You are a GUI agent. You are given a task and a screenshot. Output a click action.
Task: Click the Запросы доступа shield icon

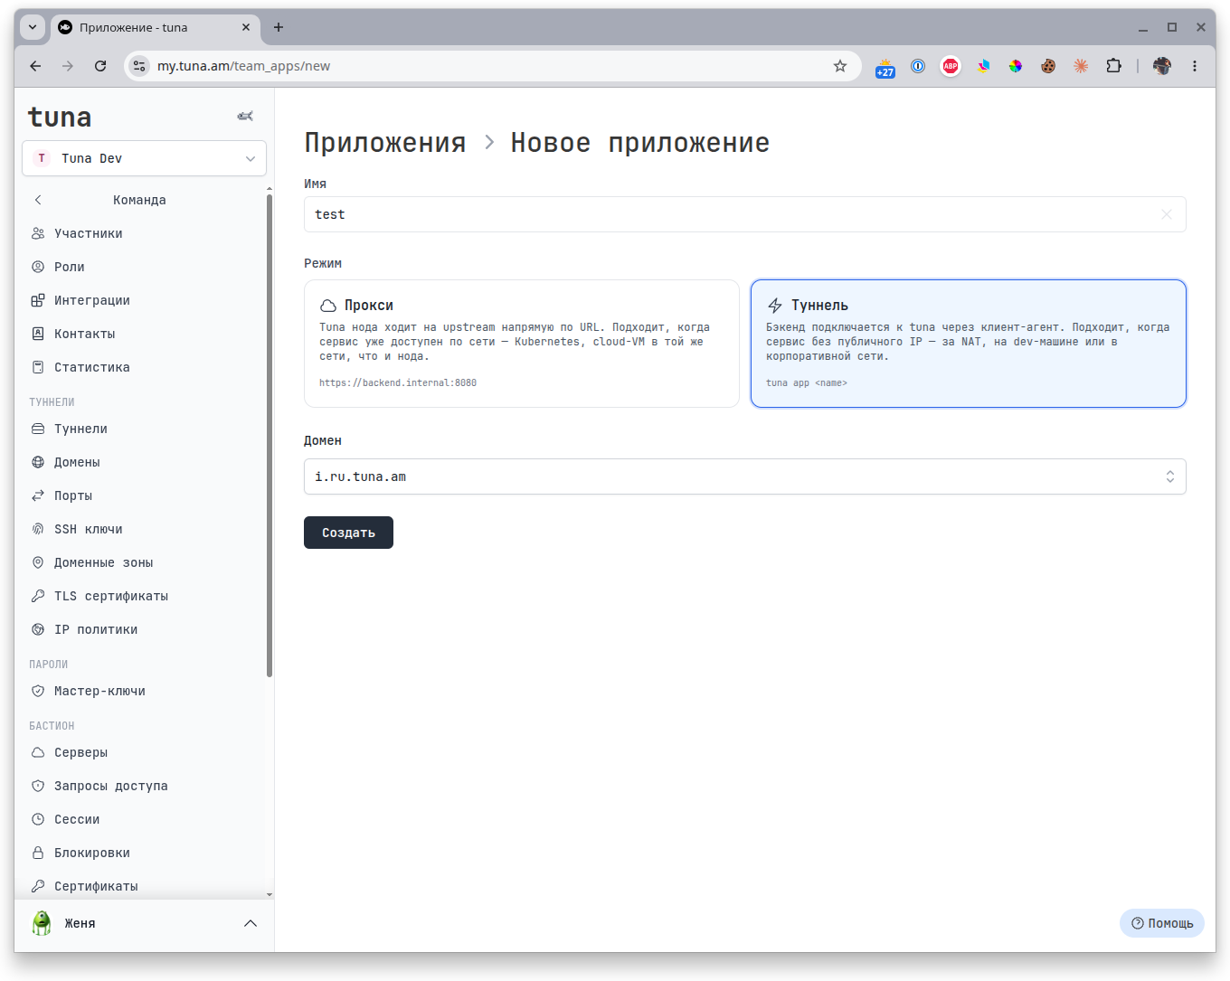[38, 786]
